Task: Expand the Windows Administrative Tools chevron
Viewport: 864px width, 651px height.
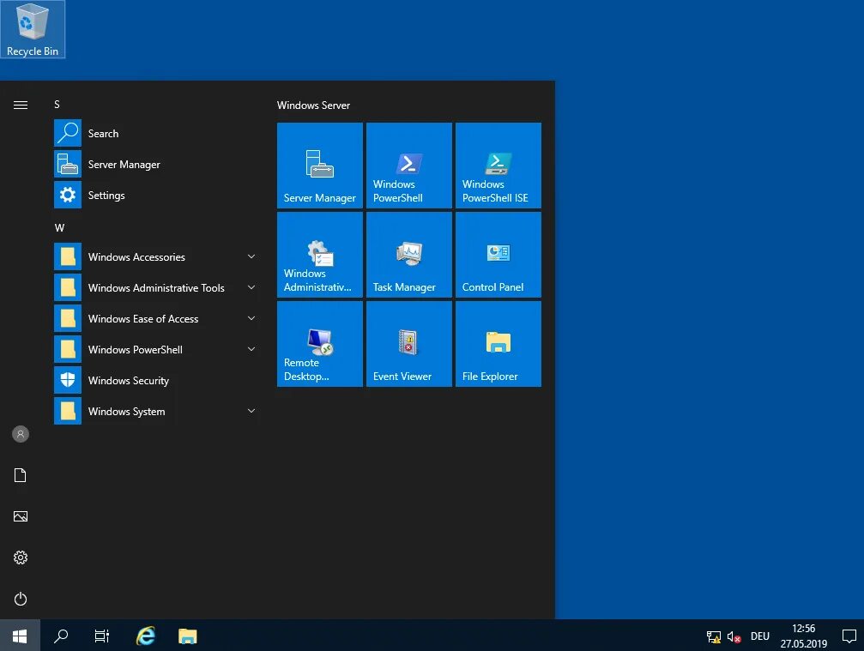Action: (251, 287)
